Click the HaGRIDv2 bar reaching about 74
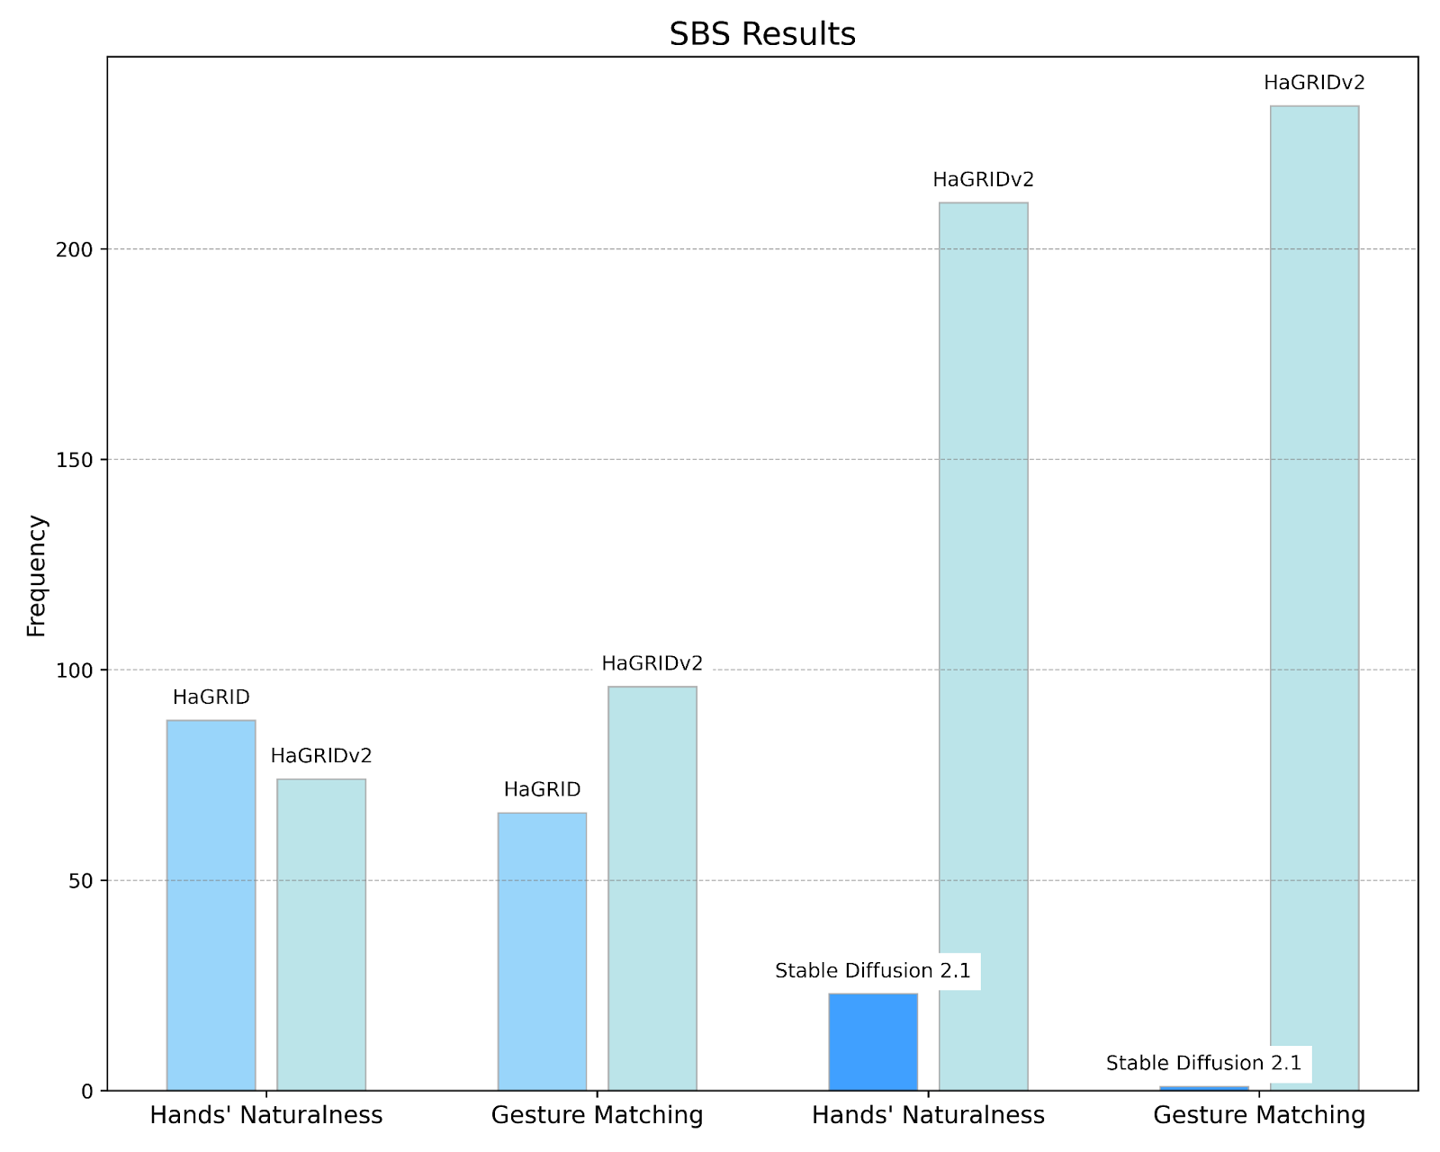The height and width of the screenshot is (1152, 1440). (x=321, y=935)
